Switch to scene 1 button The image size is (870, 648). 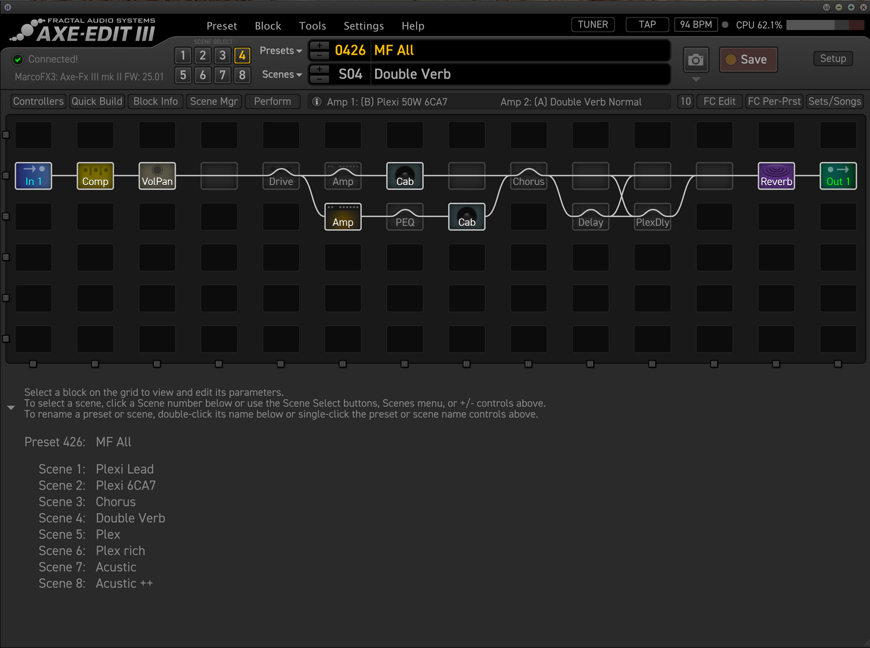pyautogui.click(x=183, y=55)
